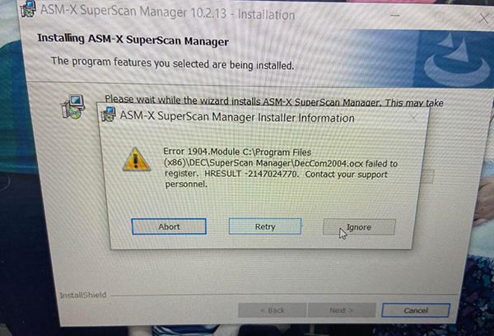The height and width of the screenshot is (336, 494).
Task: Click the disabled Next button
Action: point(342,310)
